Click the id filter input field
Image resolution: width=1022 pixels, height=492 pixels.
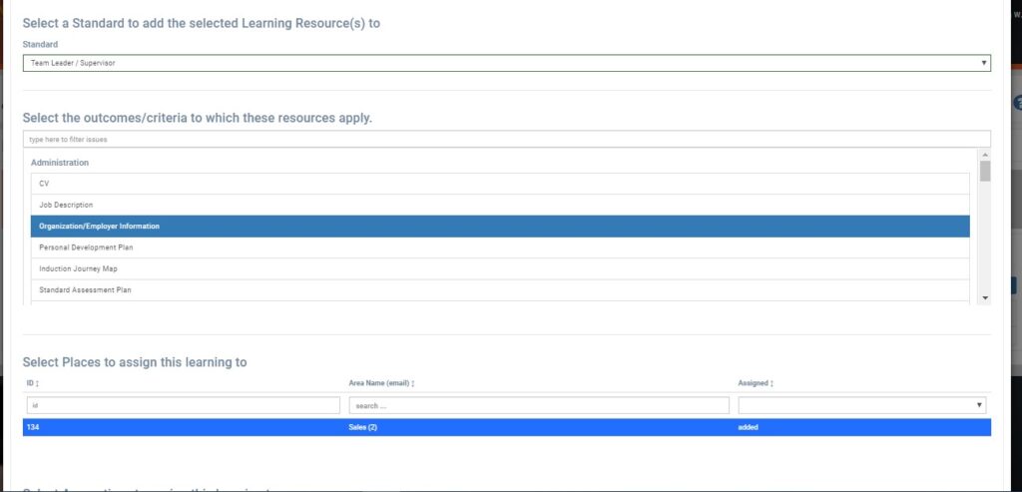pyautogui.click(x=184, y=405)
